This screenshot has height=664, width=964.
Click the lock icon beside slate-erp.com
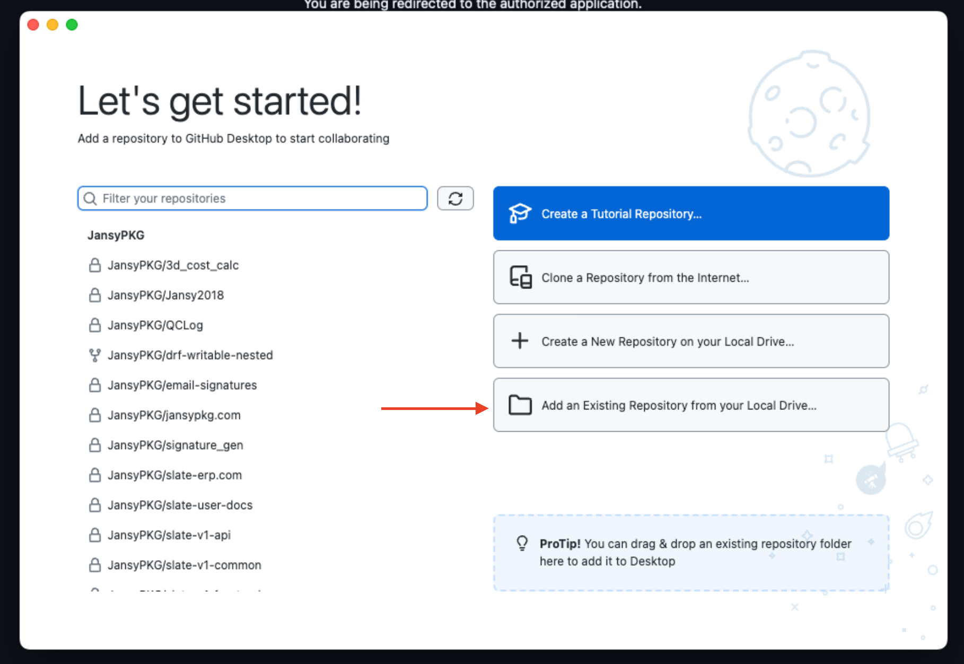click(x=95, y=475)
